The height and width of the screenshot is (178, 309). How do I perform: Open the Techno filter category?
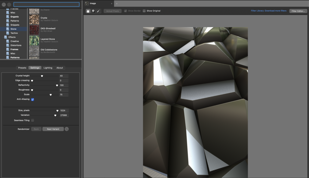coord(14,33)
